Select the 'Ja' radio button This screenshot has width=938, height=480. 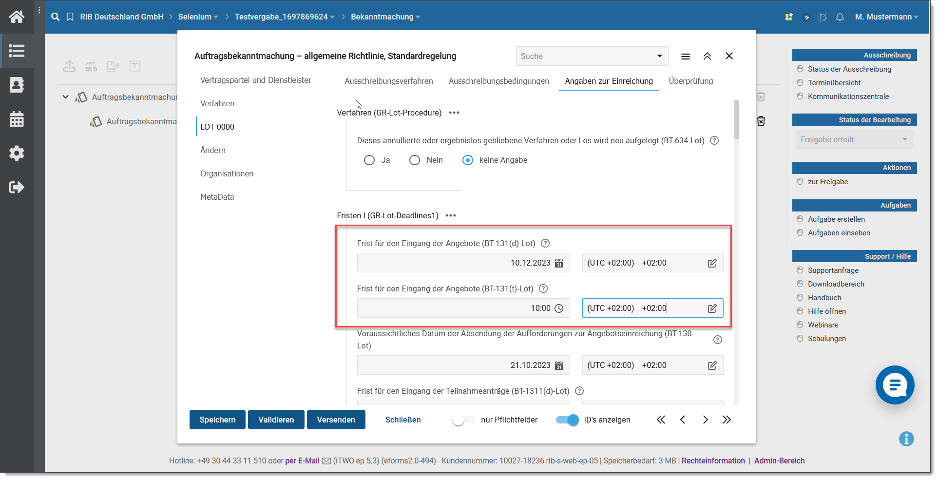pos(369,160)
